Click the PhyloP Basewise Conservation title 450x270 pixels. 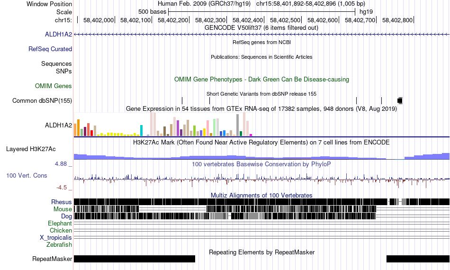point(261,164)
